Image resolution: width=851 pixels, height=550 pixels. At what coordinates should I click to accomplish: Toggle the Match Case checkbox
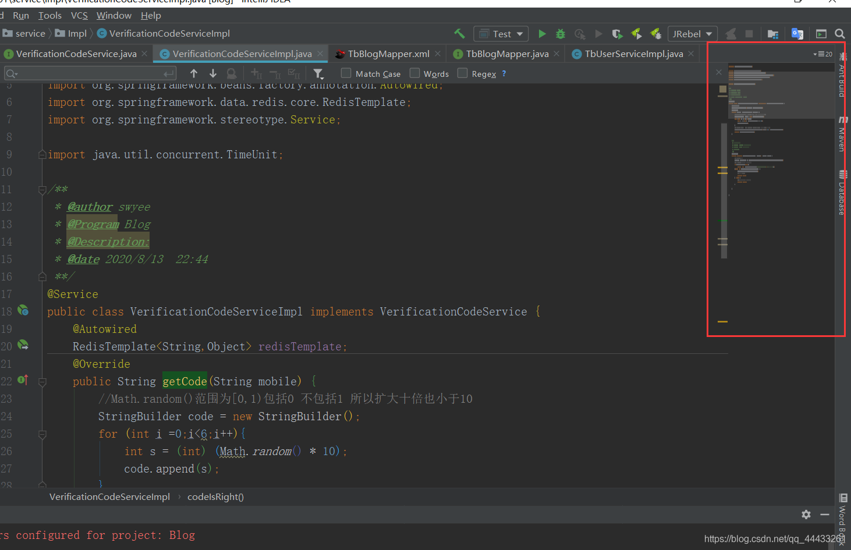click(x=346, y=73)
